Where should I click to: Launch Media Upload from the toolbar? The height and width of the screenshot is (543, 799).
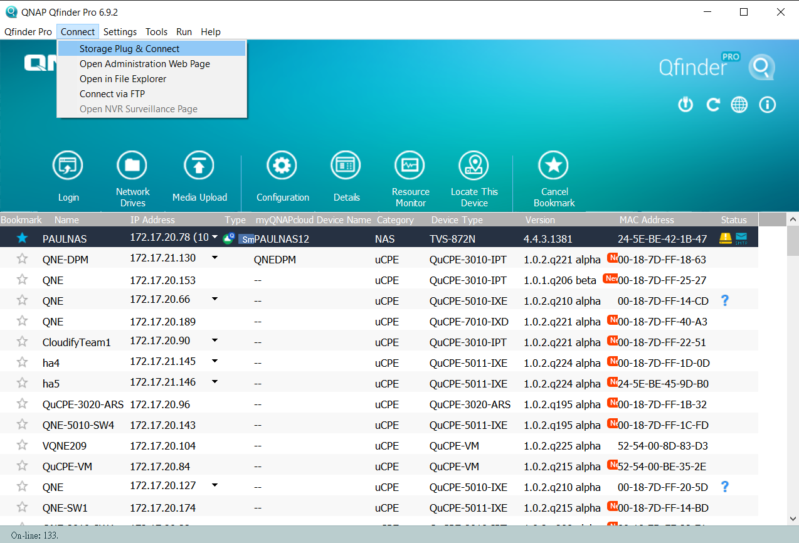[x=199, y=166]
